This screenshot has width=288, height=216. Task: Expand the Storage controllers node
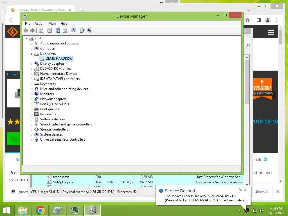coord(31,130)
